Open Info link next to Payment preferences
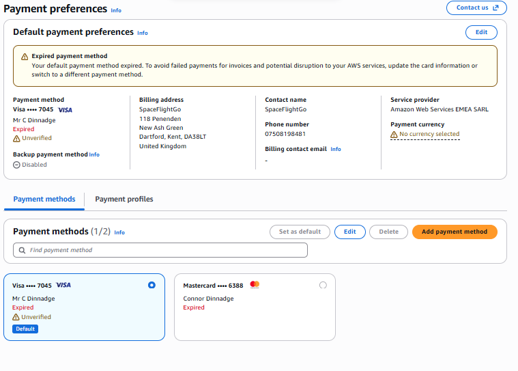 point(116,10)
